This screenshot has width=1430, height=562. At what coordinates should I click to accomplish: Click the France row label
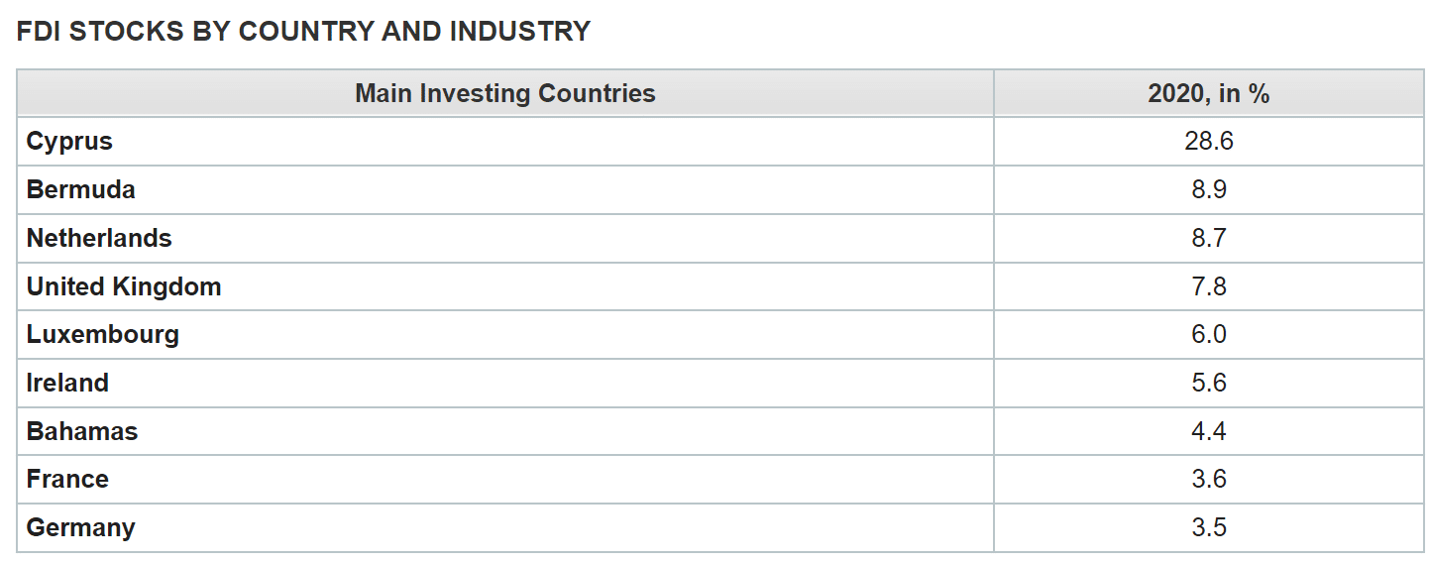[x=67, y=479]
